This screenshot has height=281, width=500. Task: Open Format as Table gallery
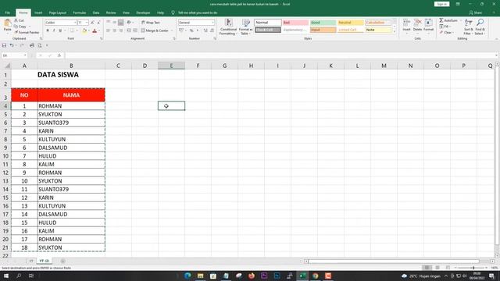(x=245, y=27)
